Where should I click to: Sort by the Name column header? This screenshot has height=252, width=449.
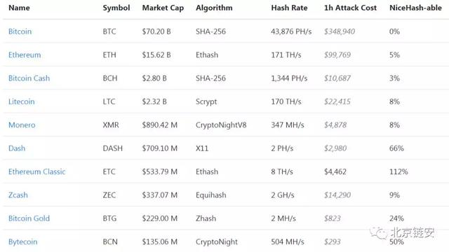click(x=19, y=8)
